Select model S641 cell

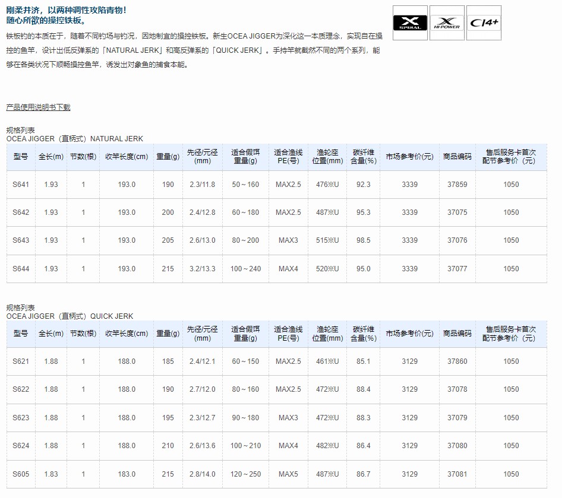(x=21, y=185)
